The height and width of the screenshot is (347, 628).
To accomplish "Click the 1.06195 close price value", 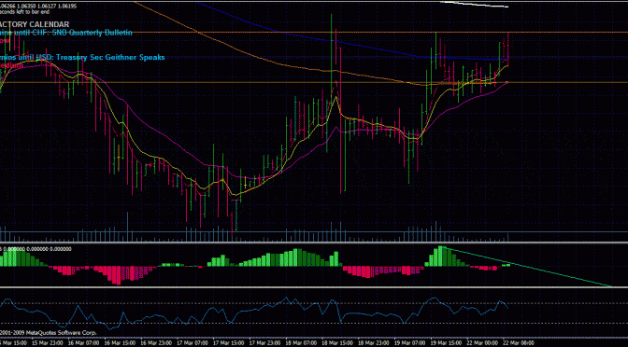I will click(68, 6).
